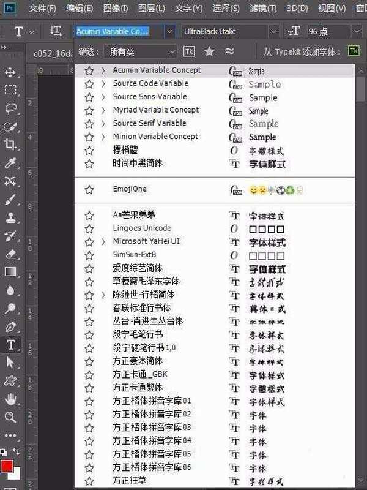Filter fonts by Typekit icon
The image size is (367, 490).
click(x=189, y=51)
